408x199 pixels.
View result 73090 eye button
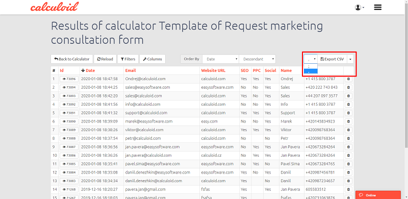point(69,121)
